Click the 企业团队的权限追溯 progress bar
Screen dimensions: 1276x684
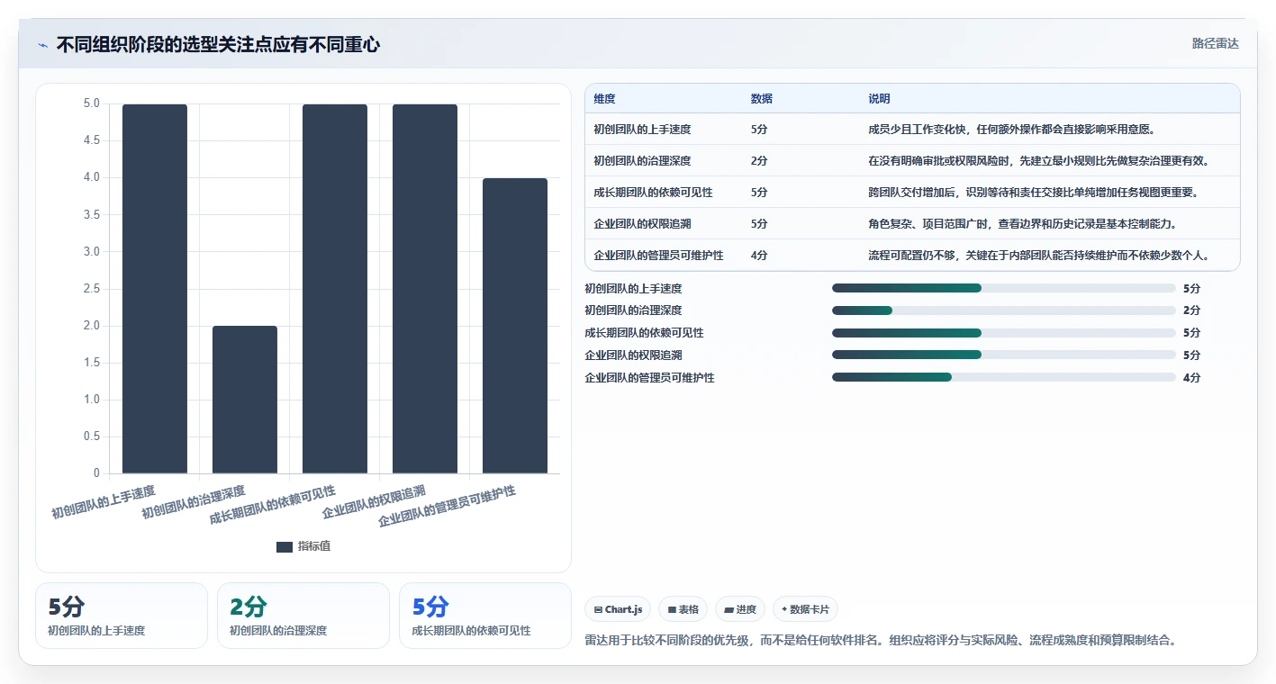click(1004, 355)
